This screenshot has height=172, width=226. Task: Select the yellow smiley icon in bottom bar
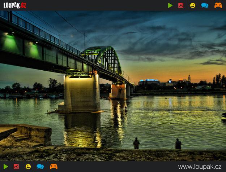[28, 167]
